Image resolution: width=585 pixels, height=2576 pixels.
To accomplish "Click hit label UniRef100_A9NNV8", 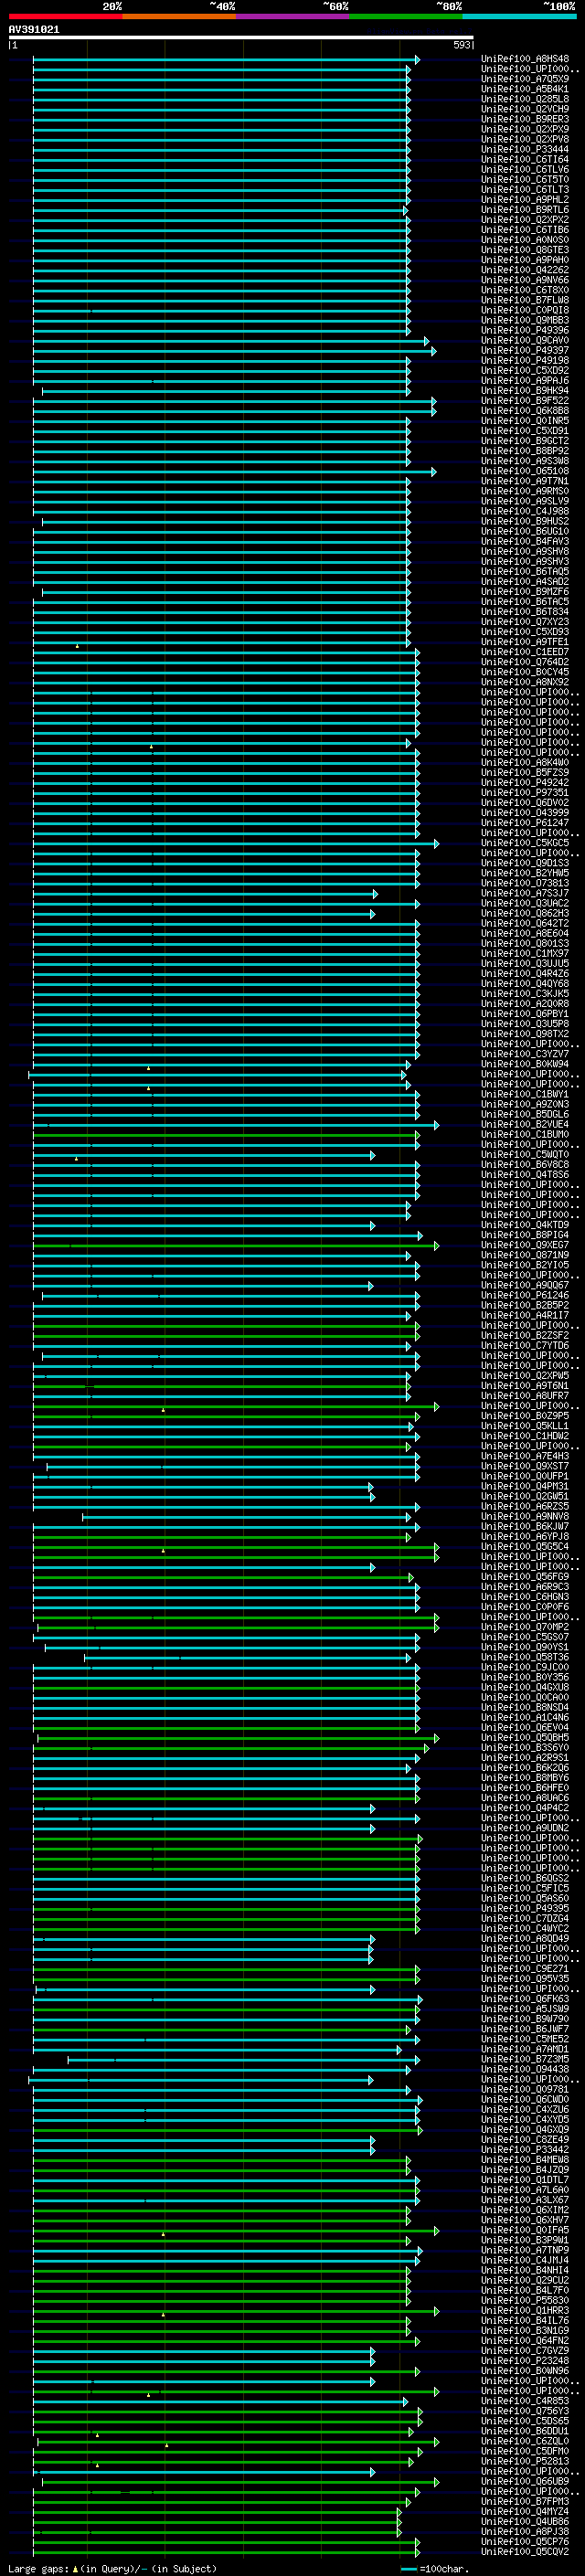I will click(525, 1516).
